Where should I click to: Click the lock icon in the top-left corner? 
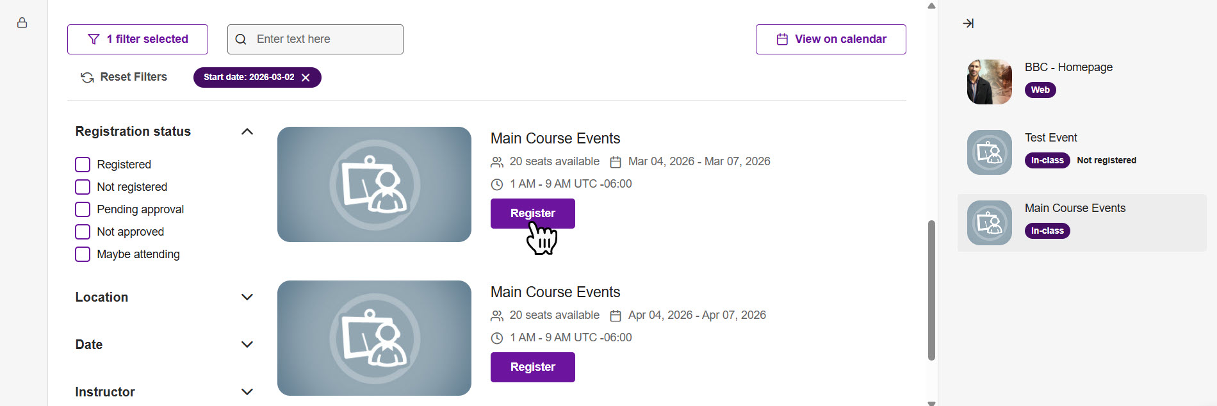click(x=22, y=22)
